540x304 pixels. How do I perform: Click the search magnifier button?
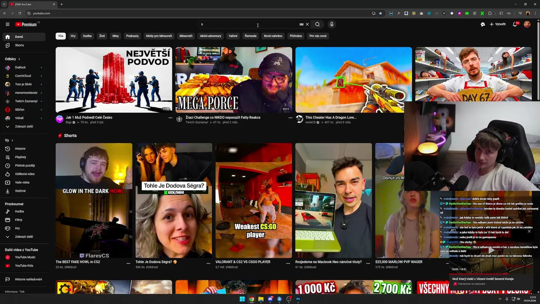pos(317,24)
